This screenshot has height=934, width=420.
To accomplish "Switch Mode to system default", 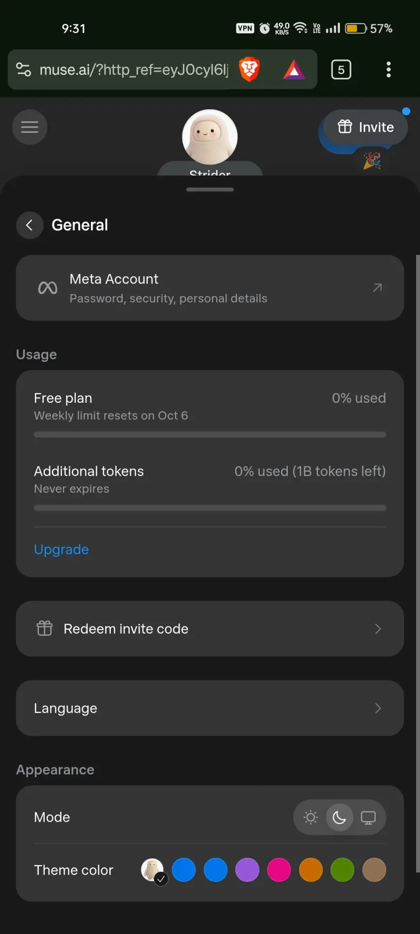I will point(368,817).
